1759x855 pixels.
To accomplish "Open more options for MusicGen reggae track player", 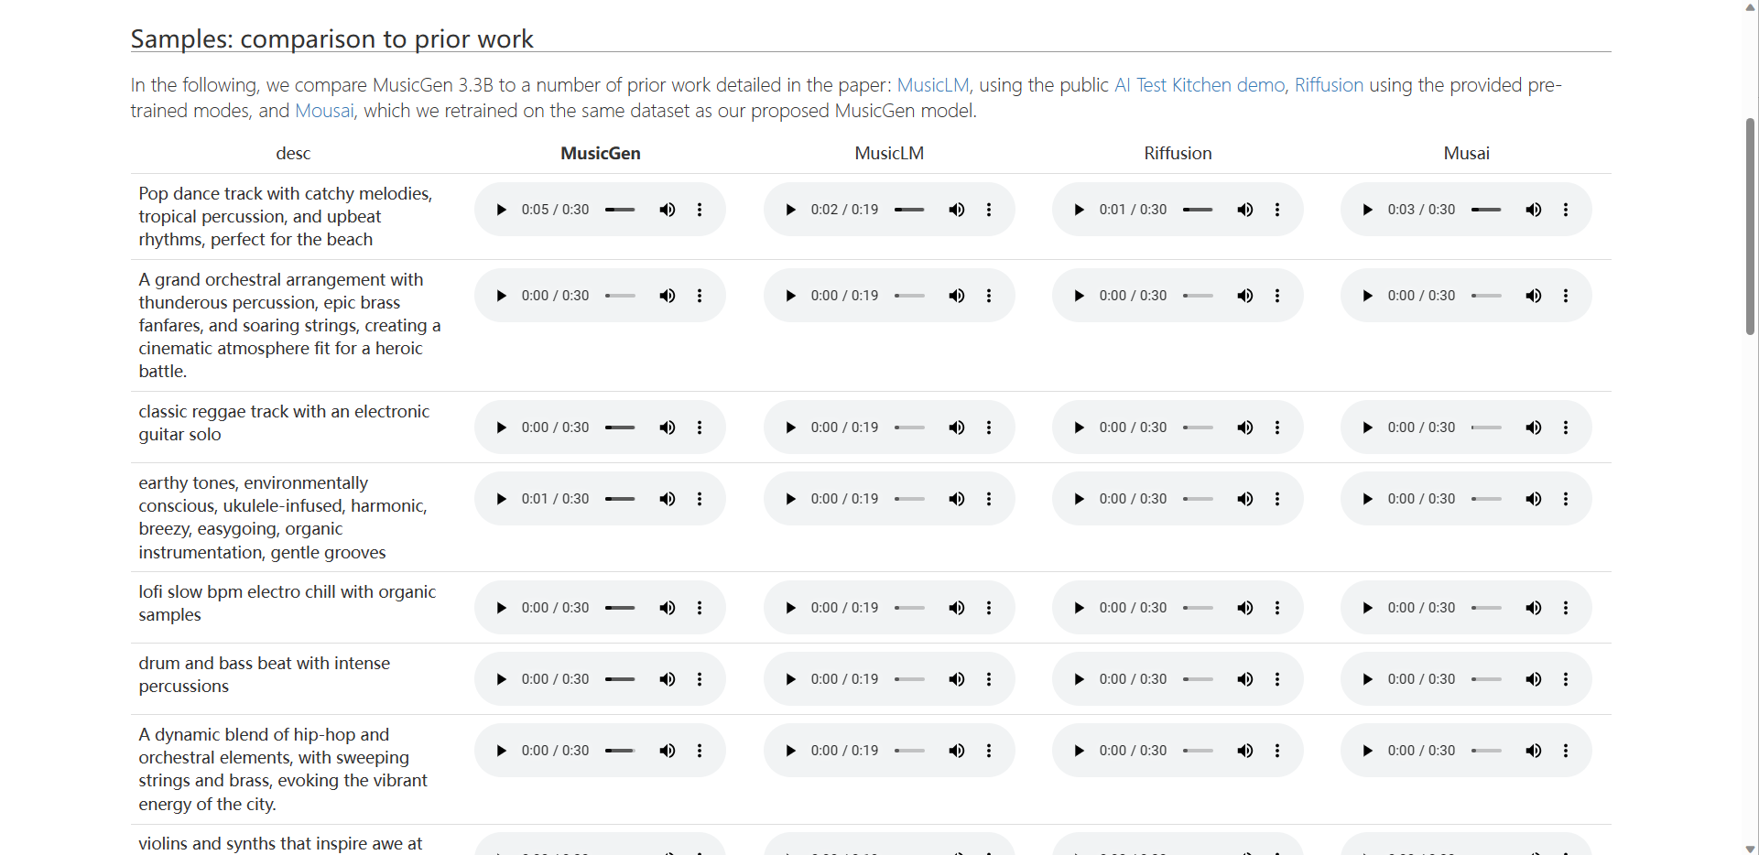I will click(x=700, y=427).
